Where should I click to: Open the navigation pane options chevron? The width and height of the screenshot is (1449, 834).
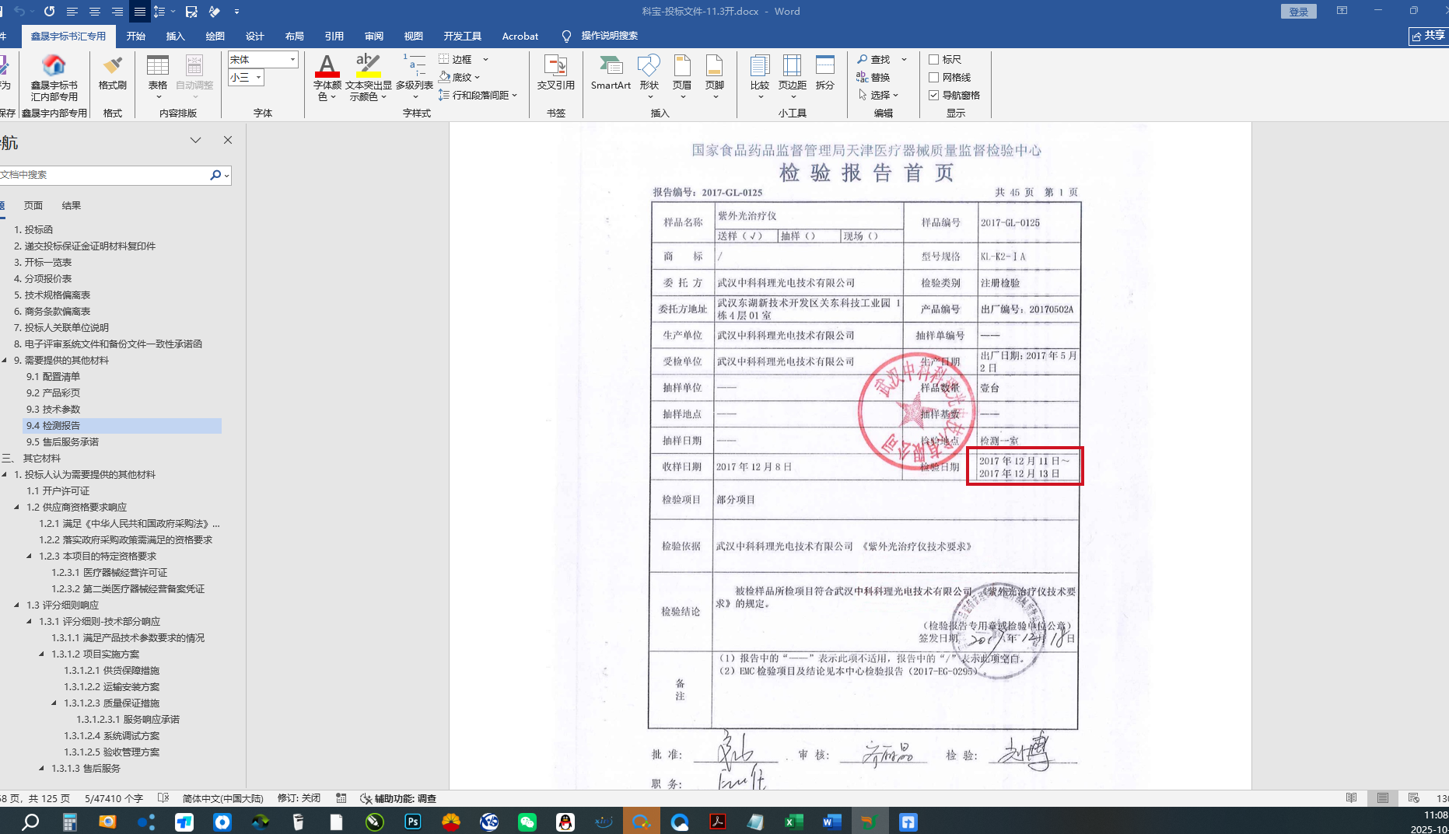[x=196, y=140]
